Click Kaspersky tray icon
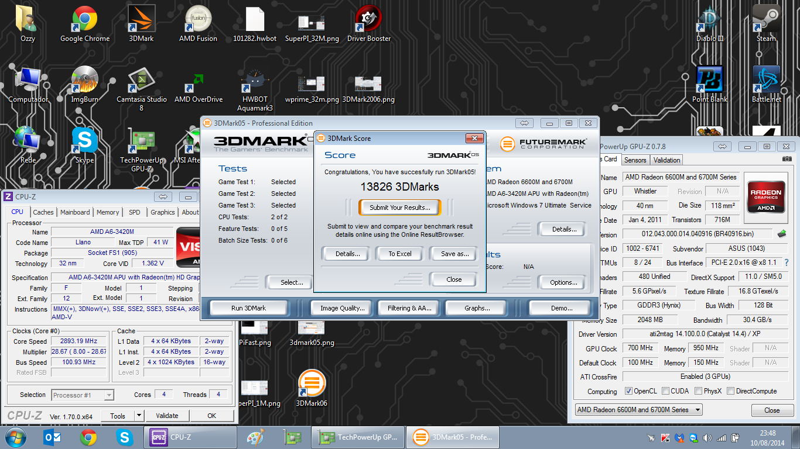The width and height of the screenshot is (800, 449). click(x=665, y=437)
